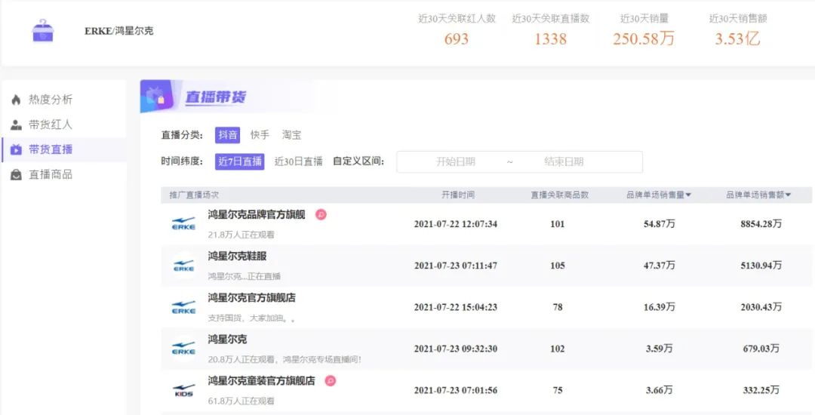Open the 鸿星尔克 live room title link

(227, 339)
